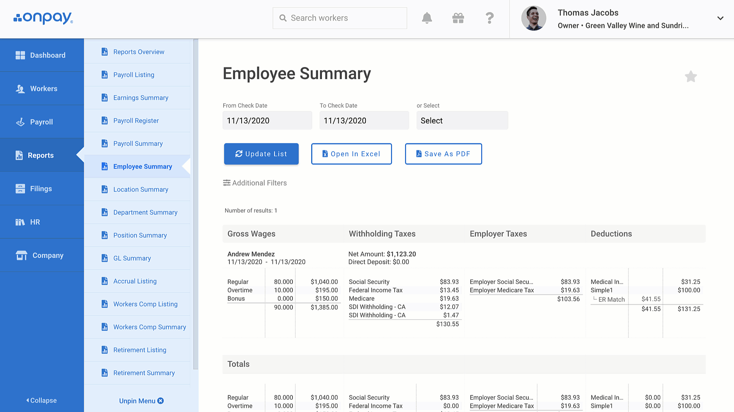Click the Accrual Listing document icon
The height and width of the screenshot is (412, 734).
point(104,281)
